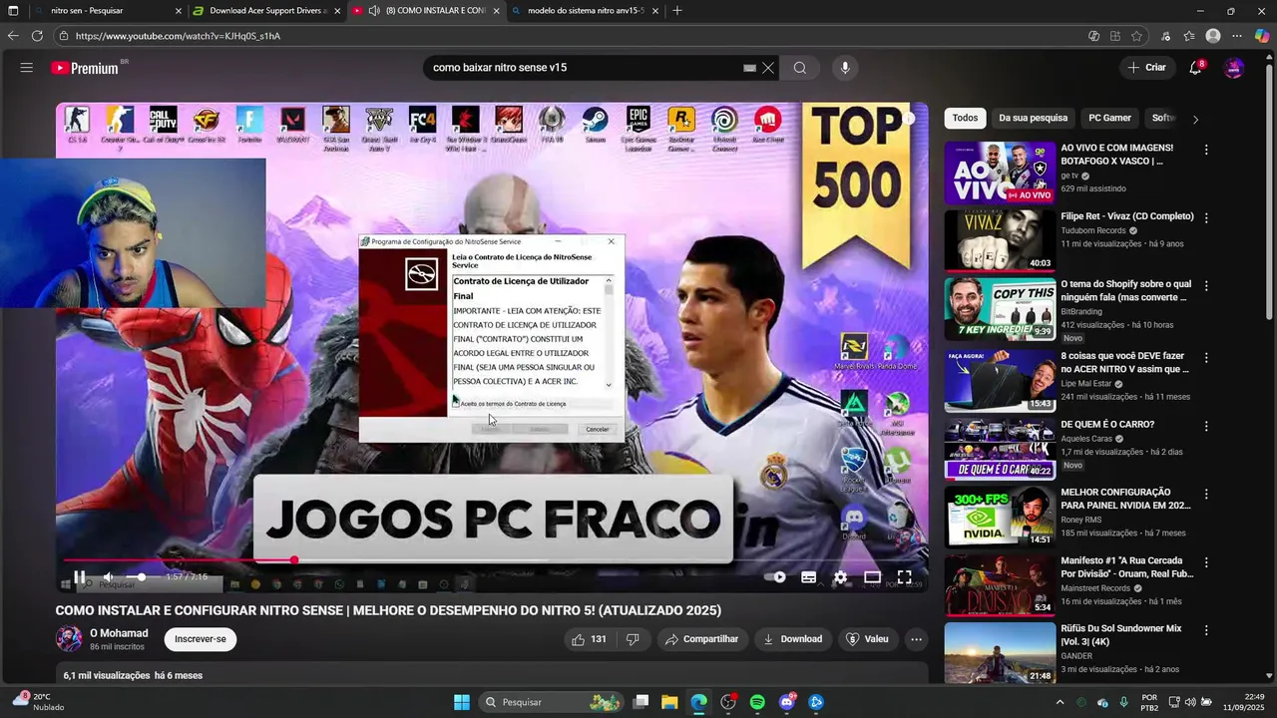Open Filipe Ret - Vivaz video title

click(x=1127, y=216)
